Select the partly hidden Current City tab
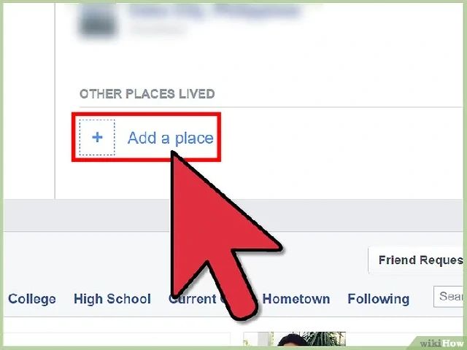This screenshot has height=350, width=467. coord(198,299)
